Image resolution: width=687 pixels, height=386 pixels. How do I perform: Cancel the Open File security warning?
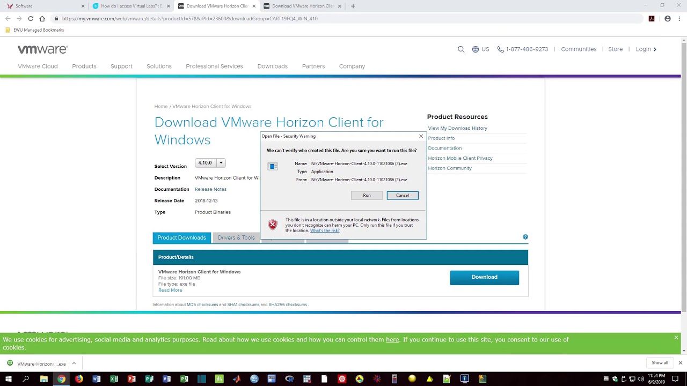[403, 195]
